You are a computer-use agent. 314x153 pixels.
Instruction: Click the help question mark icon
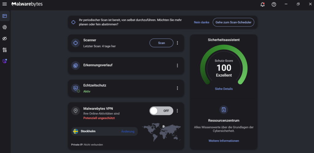tap(274, 4)
